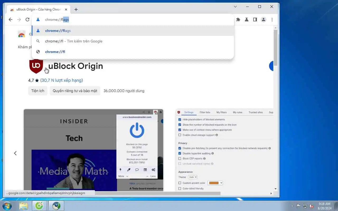Screen dimensions: 338x211
Task: Switch to the Settings tab in screenshot
Action: (x=189, y=112)
